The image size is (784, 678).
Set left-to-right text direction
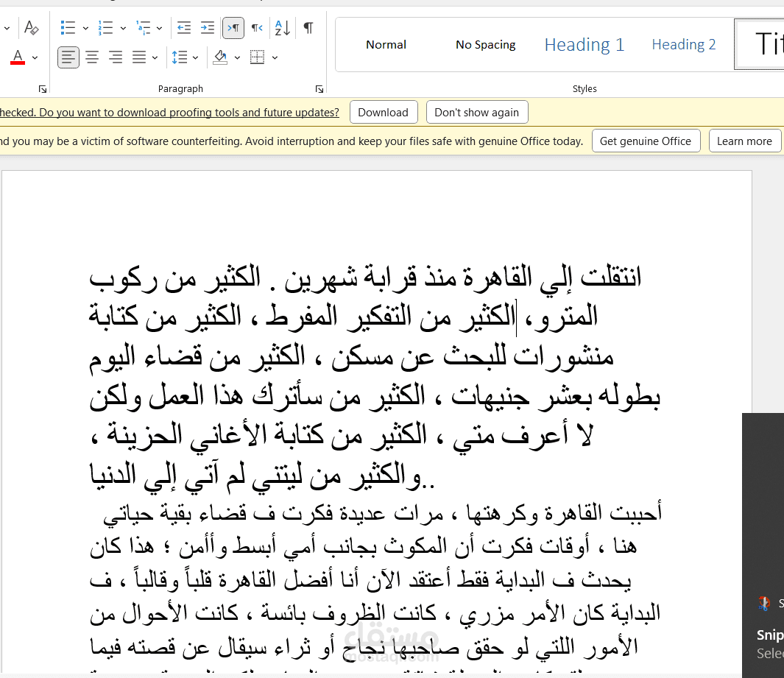click(233, 27)
